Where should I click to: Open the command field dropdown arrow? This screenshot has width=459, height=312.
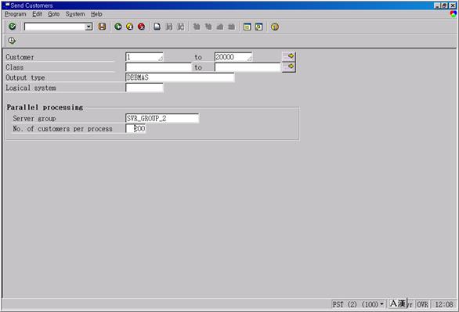(89, 27)
